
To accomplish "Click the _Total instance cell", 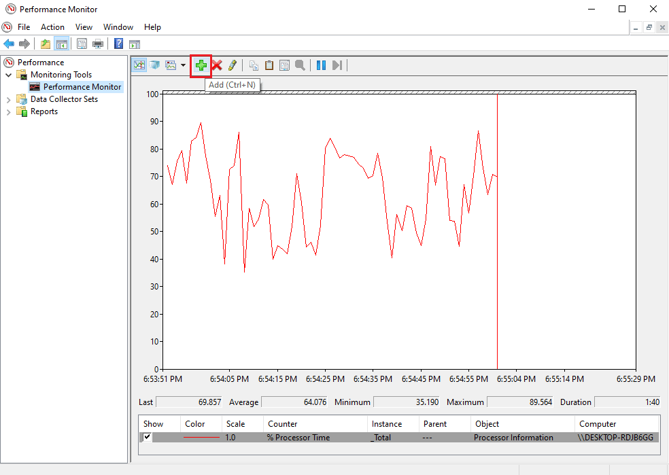I will 381,438.
